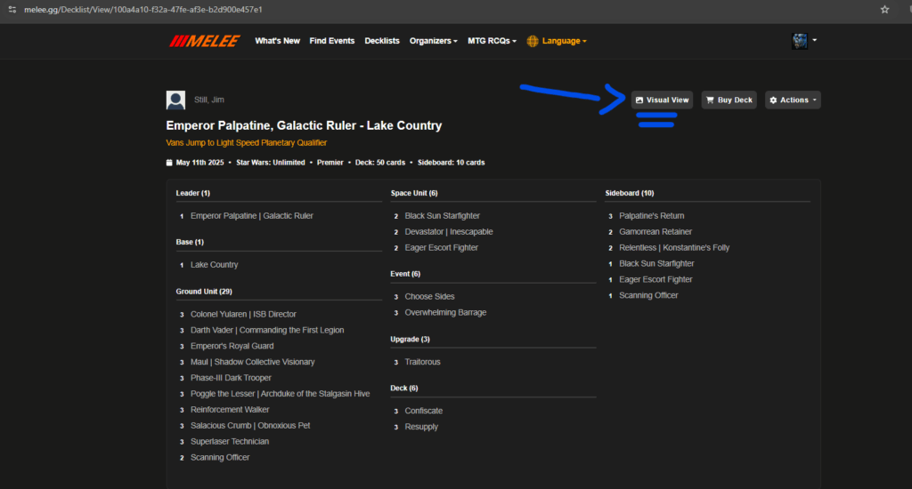912x489 pixels.
Task: Click the calendar icon by the date
Action: pos(169,163)
